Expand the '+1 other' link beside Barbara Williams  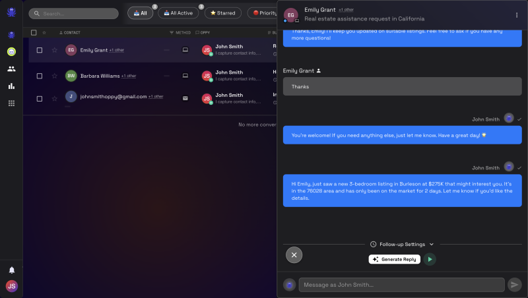point(129,76)
